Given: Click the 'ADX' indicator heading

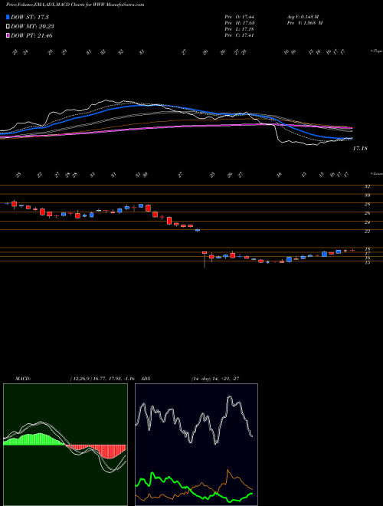Looking at the screenshot, I should 146,379.
